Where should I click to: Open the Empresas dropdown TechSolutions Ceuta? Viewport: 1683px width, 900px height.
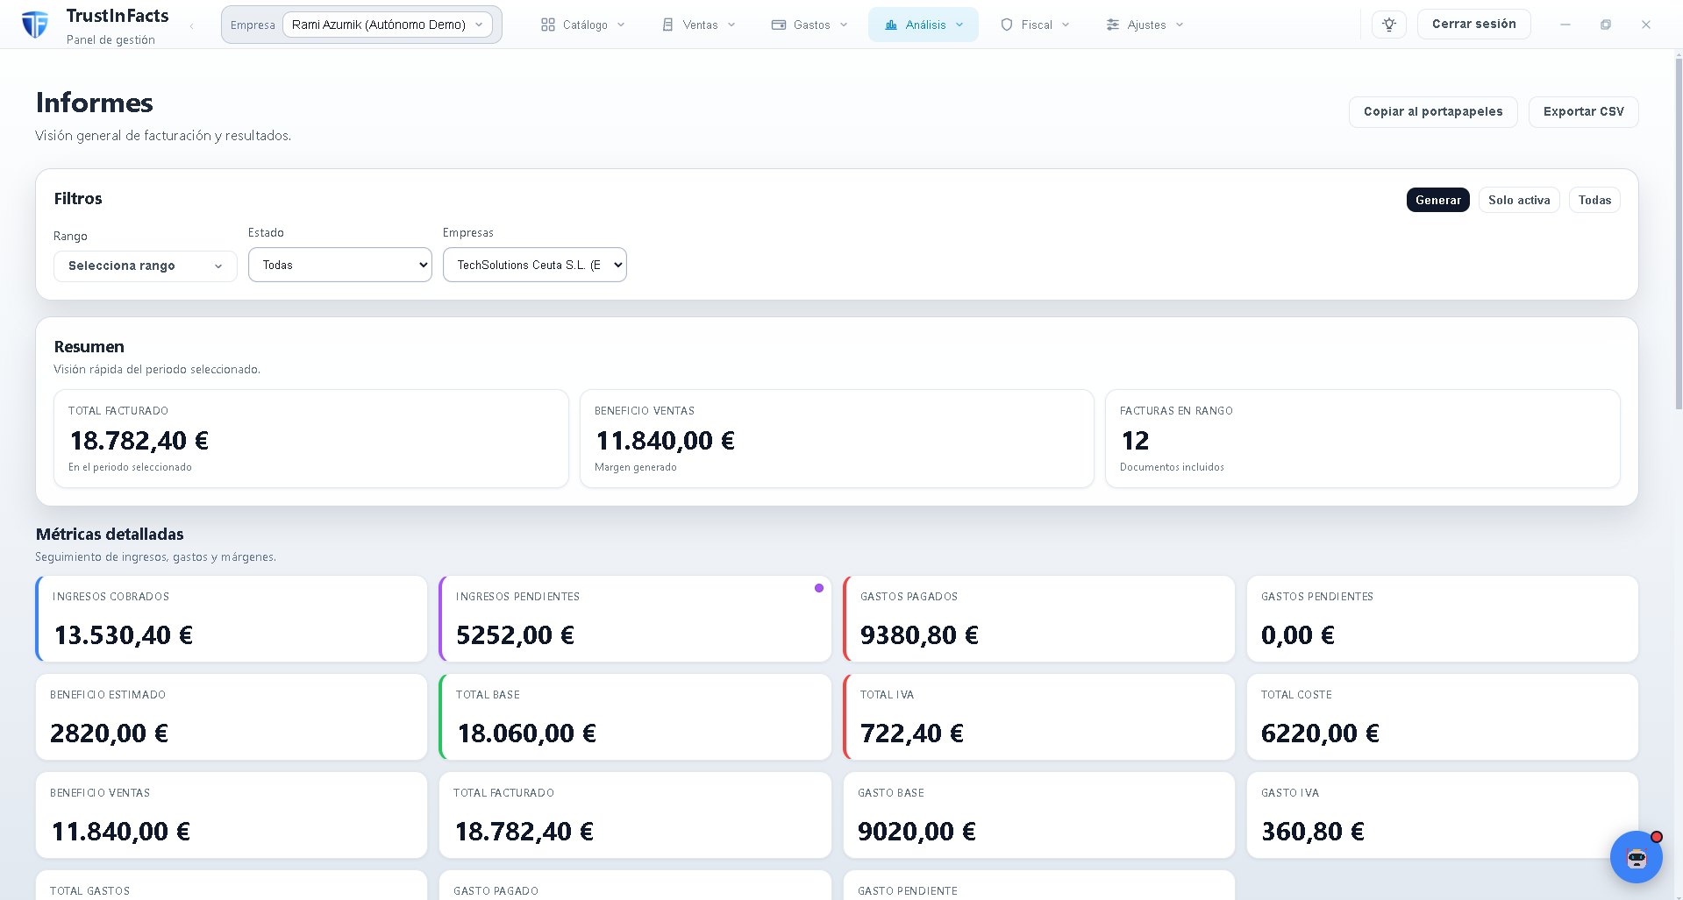click(535, 265)
